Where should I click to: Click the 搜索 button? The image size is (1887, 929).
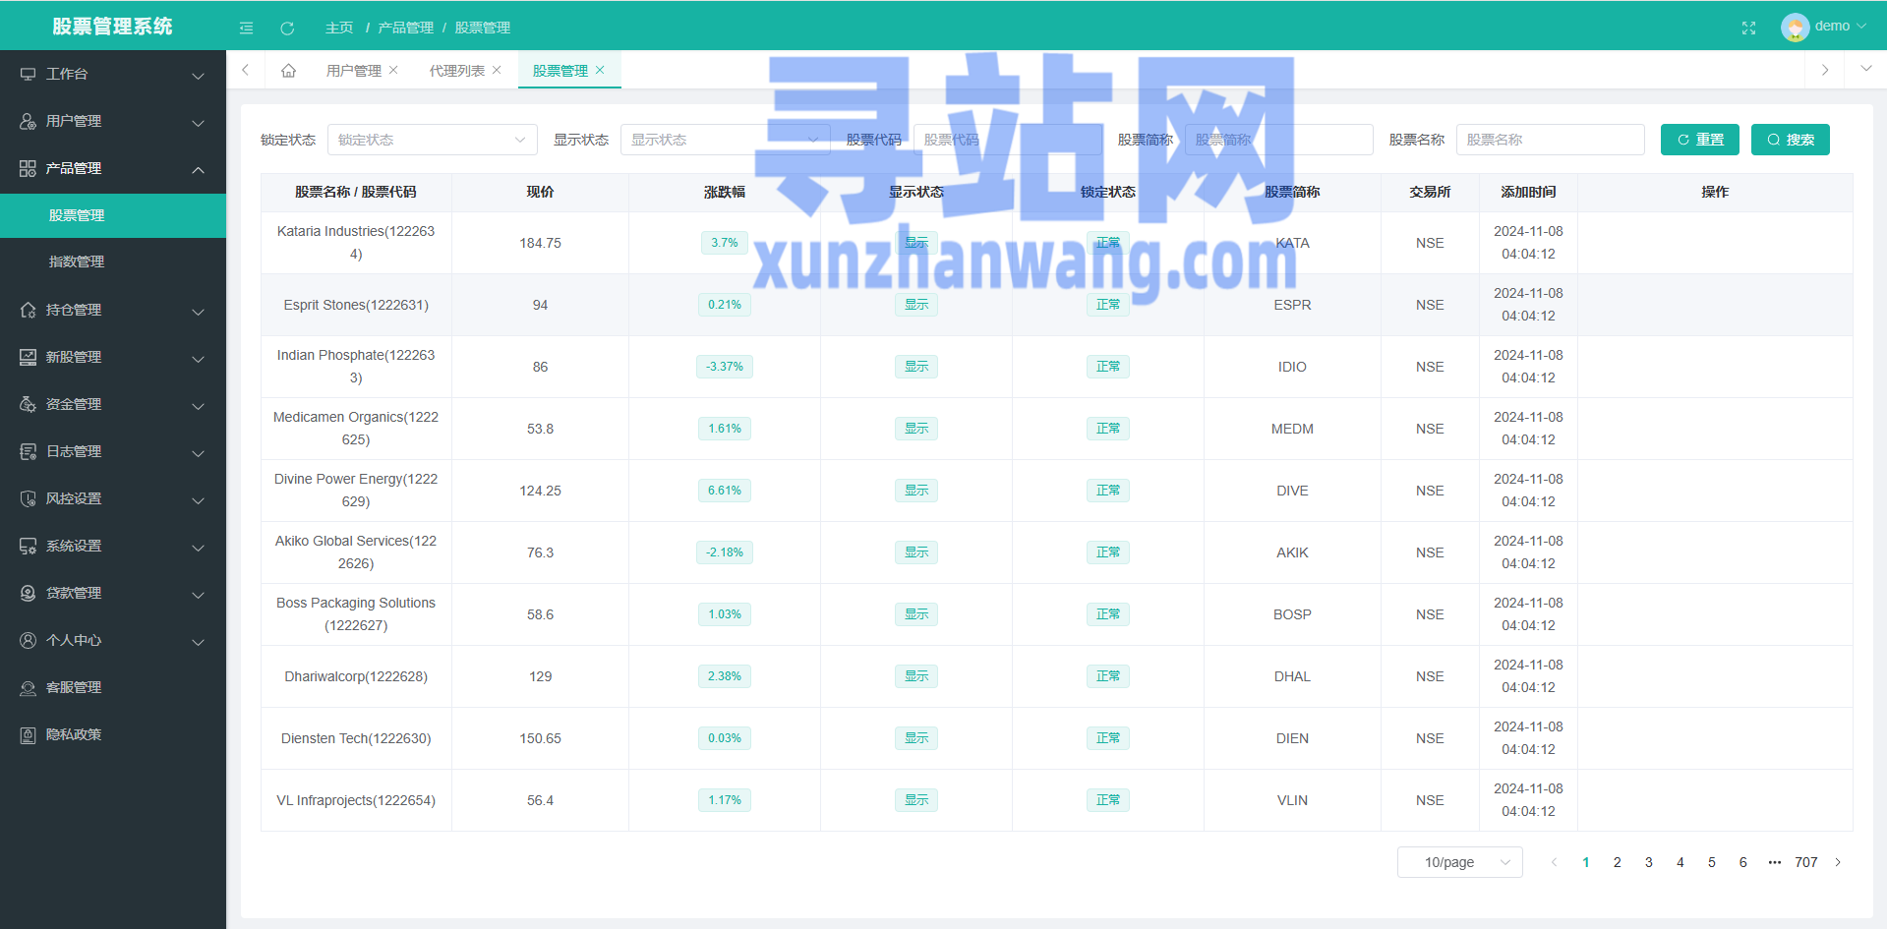click(x=1790, y=140)
